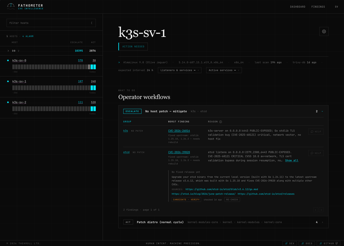Screen dimensions: 344x246
Task: Click the Fathometer umbrella logo
Action: [11, 6]
